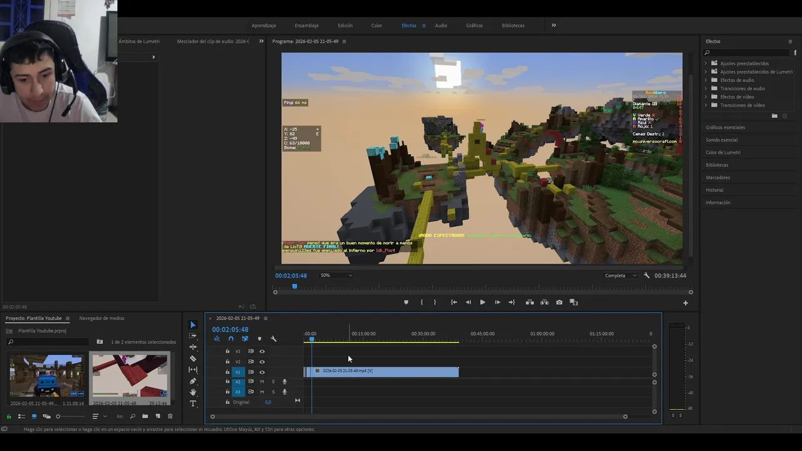
Task: Expand Efectos de vídeo folder
Action: tap(706, 97)
